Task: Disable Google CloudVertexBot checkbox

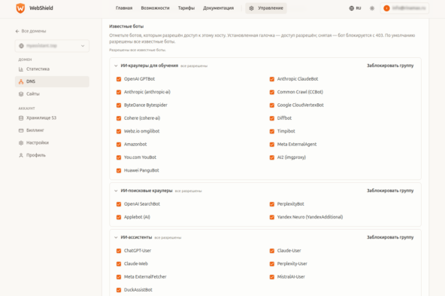Action: click(x=272, y=105)
